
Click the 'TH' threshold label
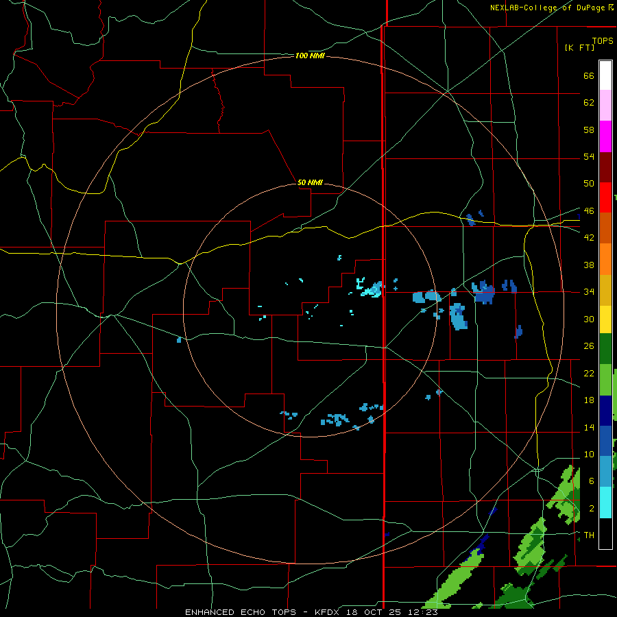pyautogui.click(x=589, y=535)
